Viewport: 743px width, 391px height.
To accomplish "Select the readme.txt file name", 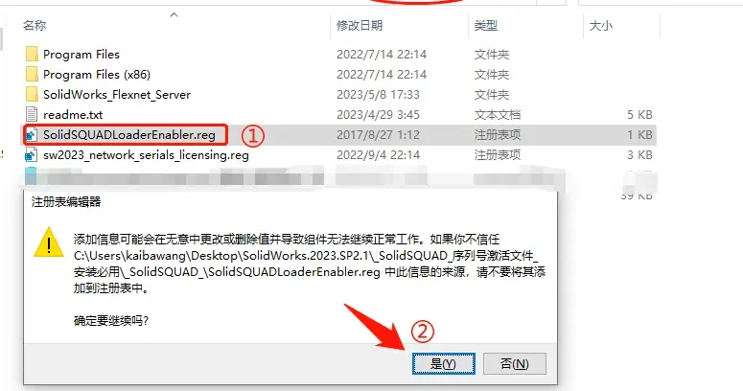I will [x=73, y=115].
